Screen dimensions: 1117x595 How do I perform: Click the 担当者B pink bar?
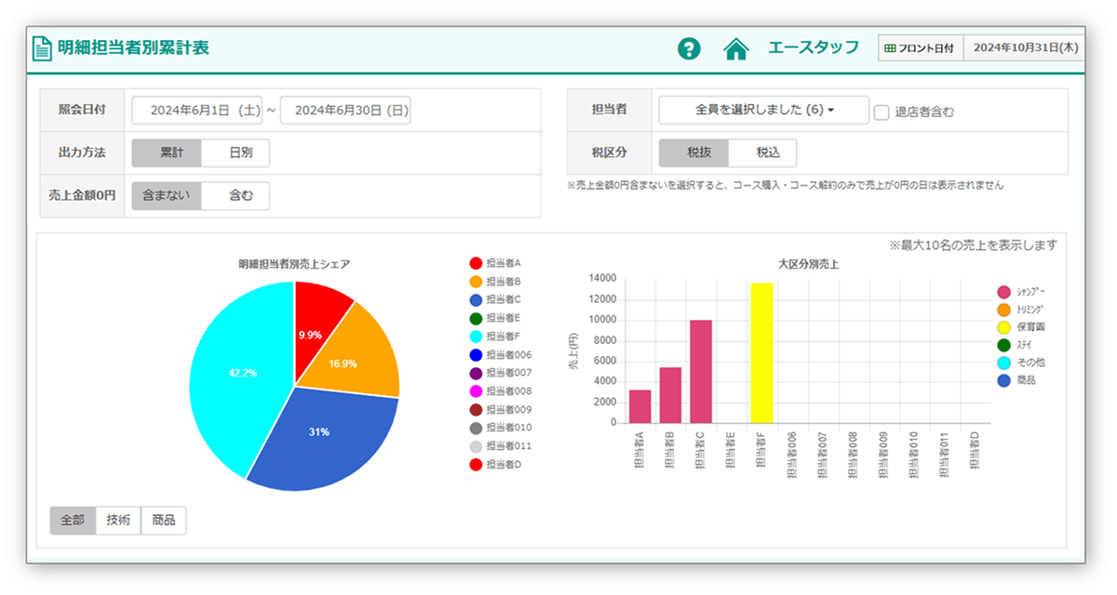(670, 395)
